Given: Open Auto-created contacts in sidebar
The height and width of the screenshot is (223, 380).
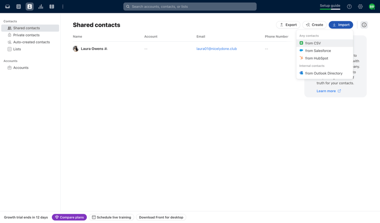Looking at the screenshot, I should click(x=30, y=42).
